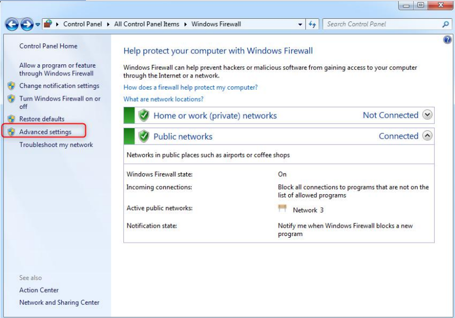The height and width of the screenshot is (318, 455).
Task: Click Network 3 bench icon
Action: tap(283, 208)
